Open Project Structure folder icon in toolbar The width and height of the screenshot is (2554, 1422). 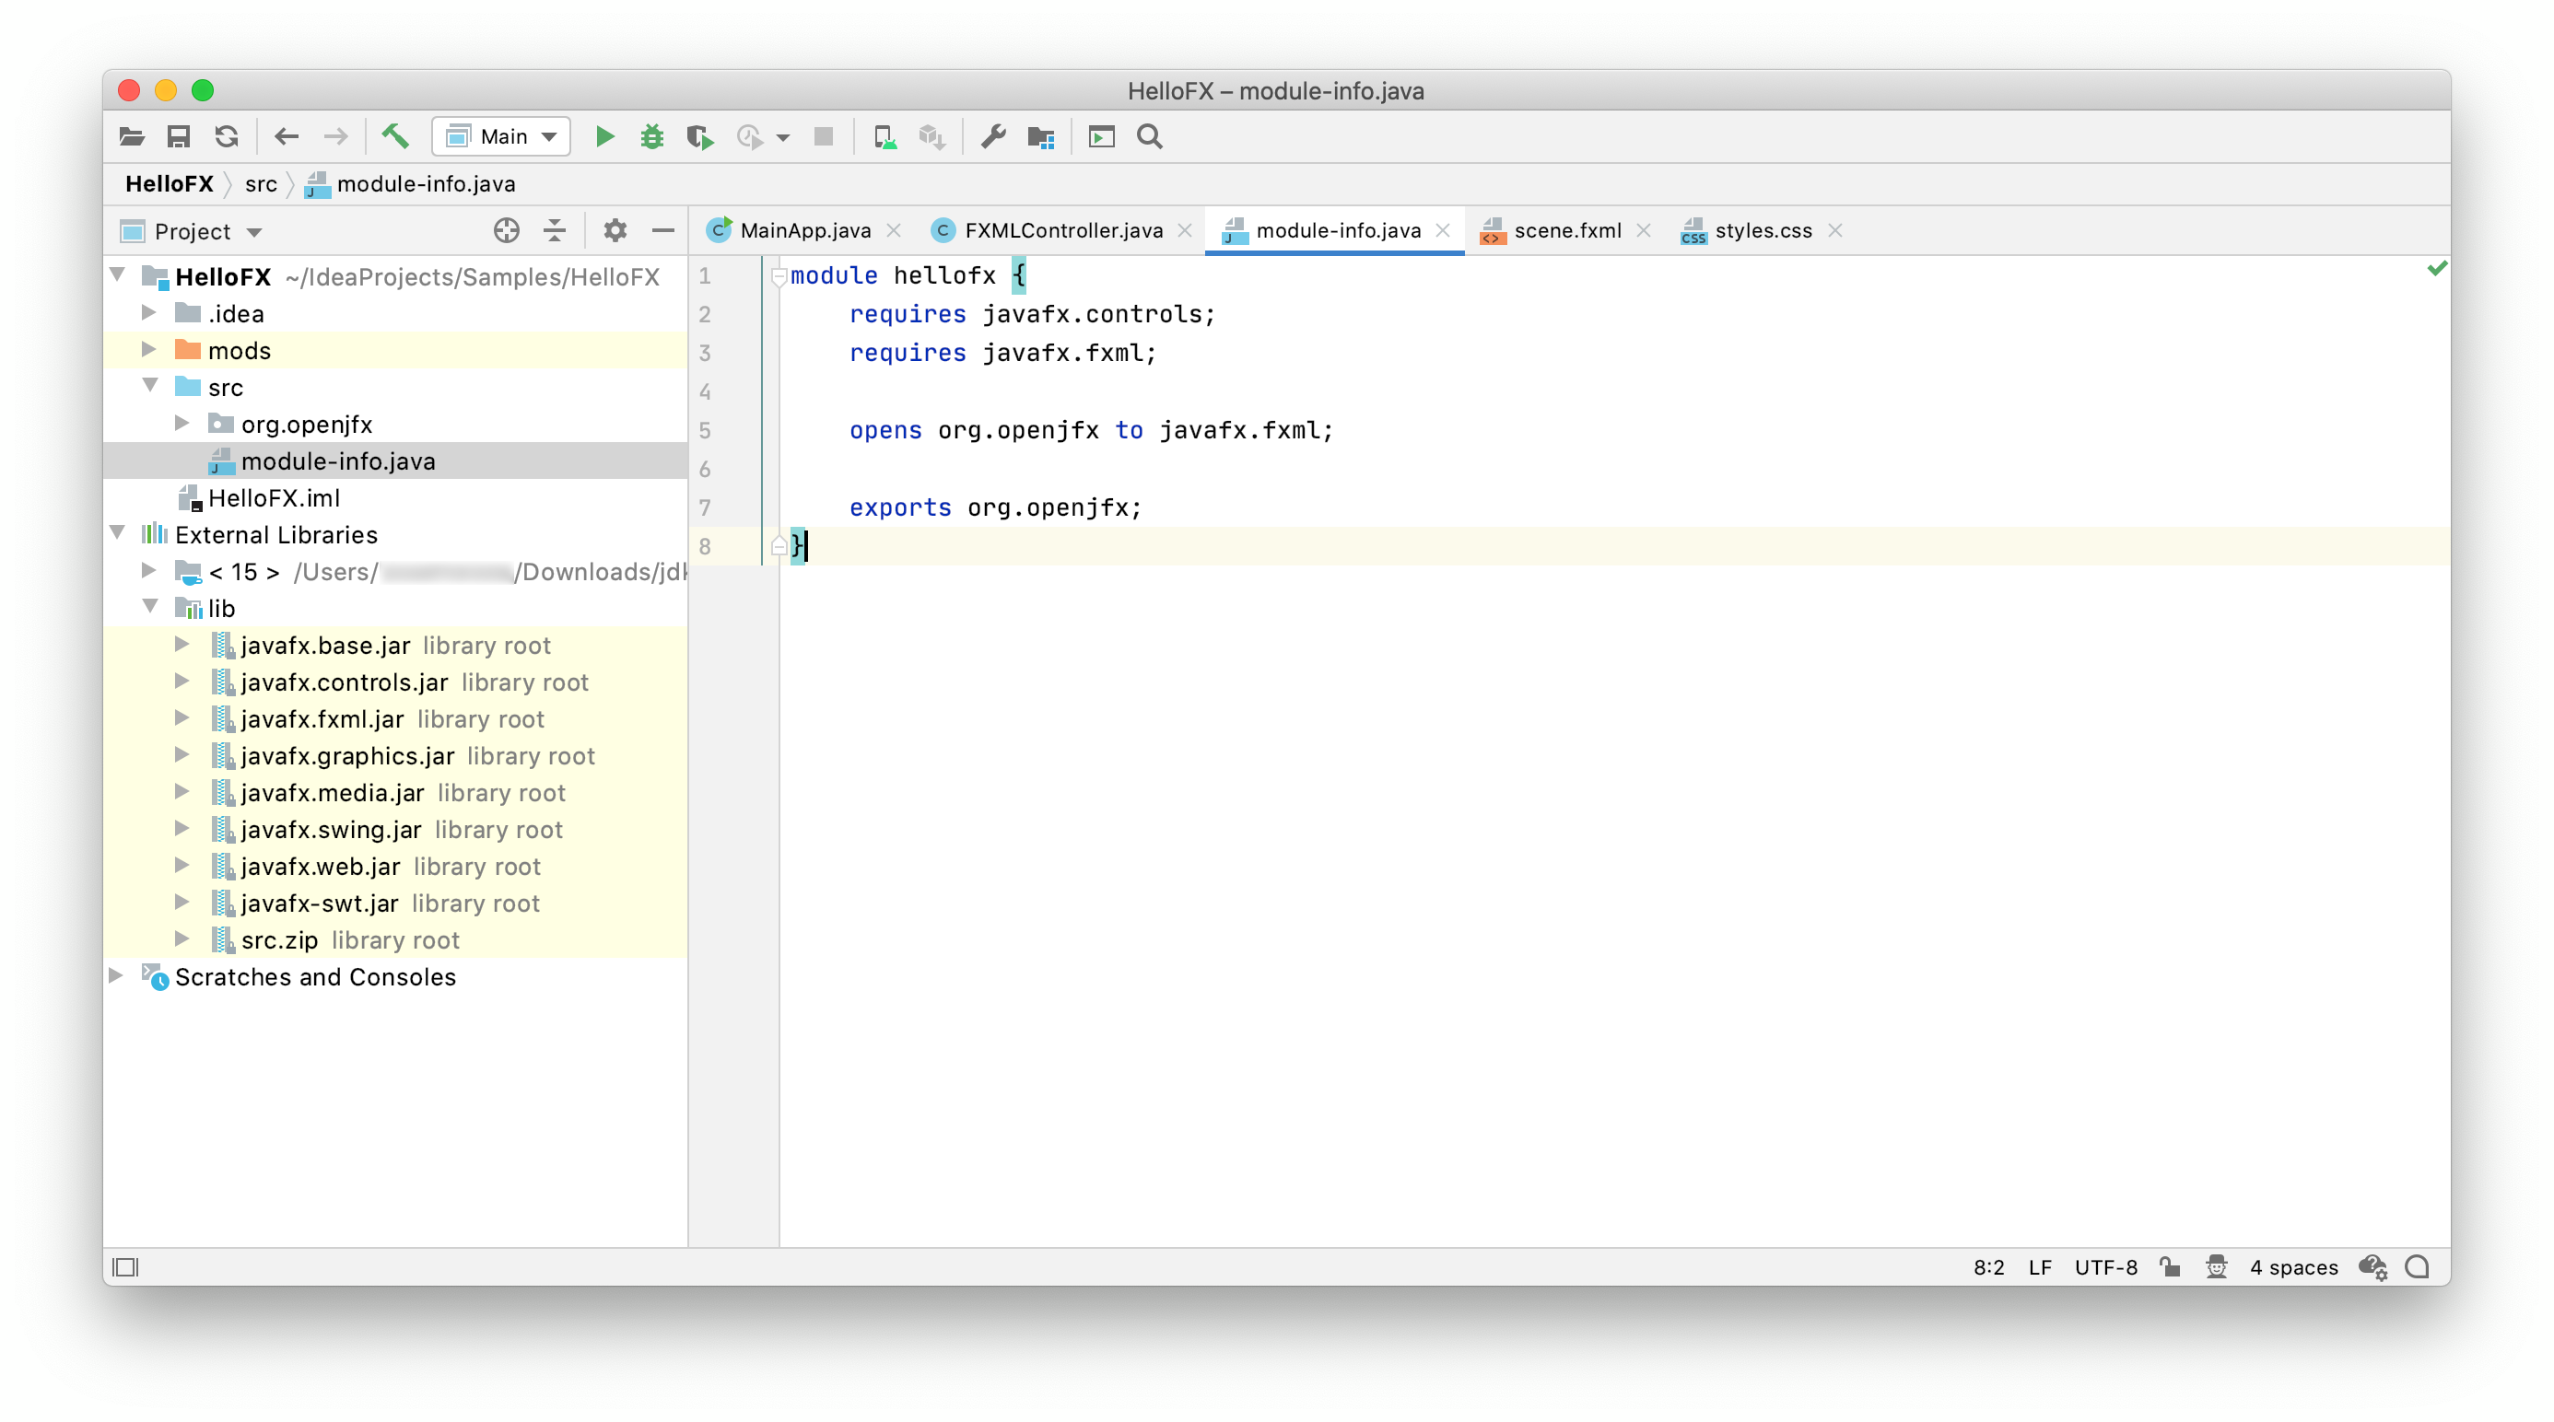[1040, 136]
